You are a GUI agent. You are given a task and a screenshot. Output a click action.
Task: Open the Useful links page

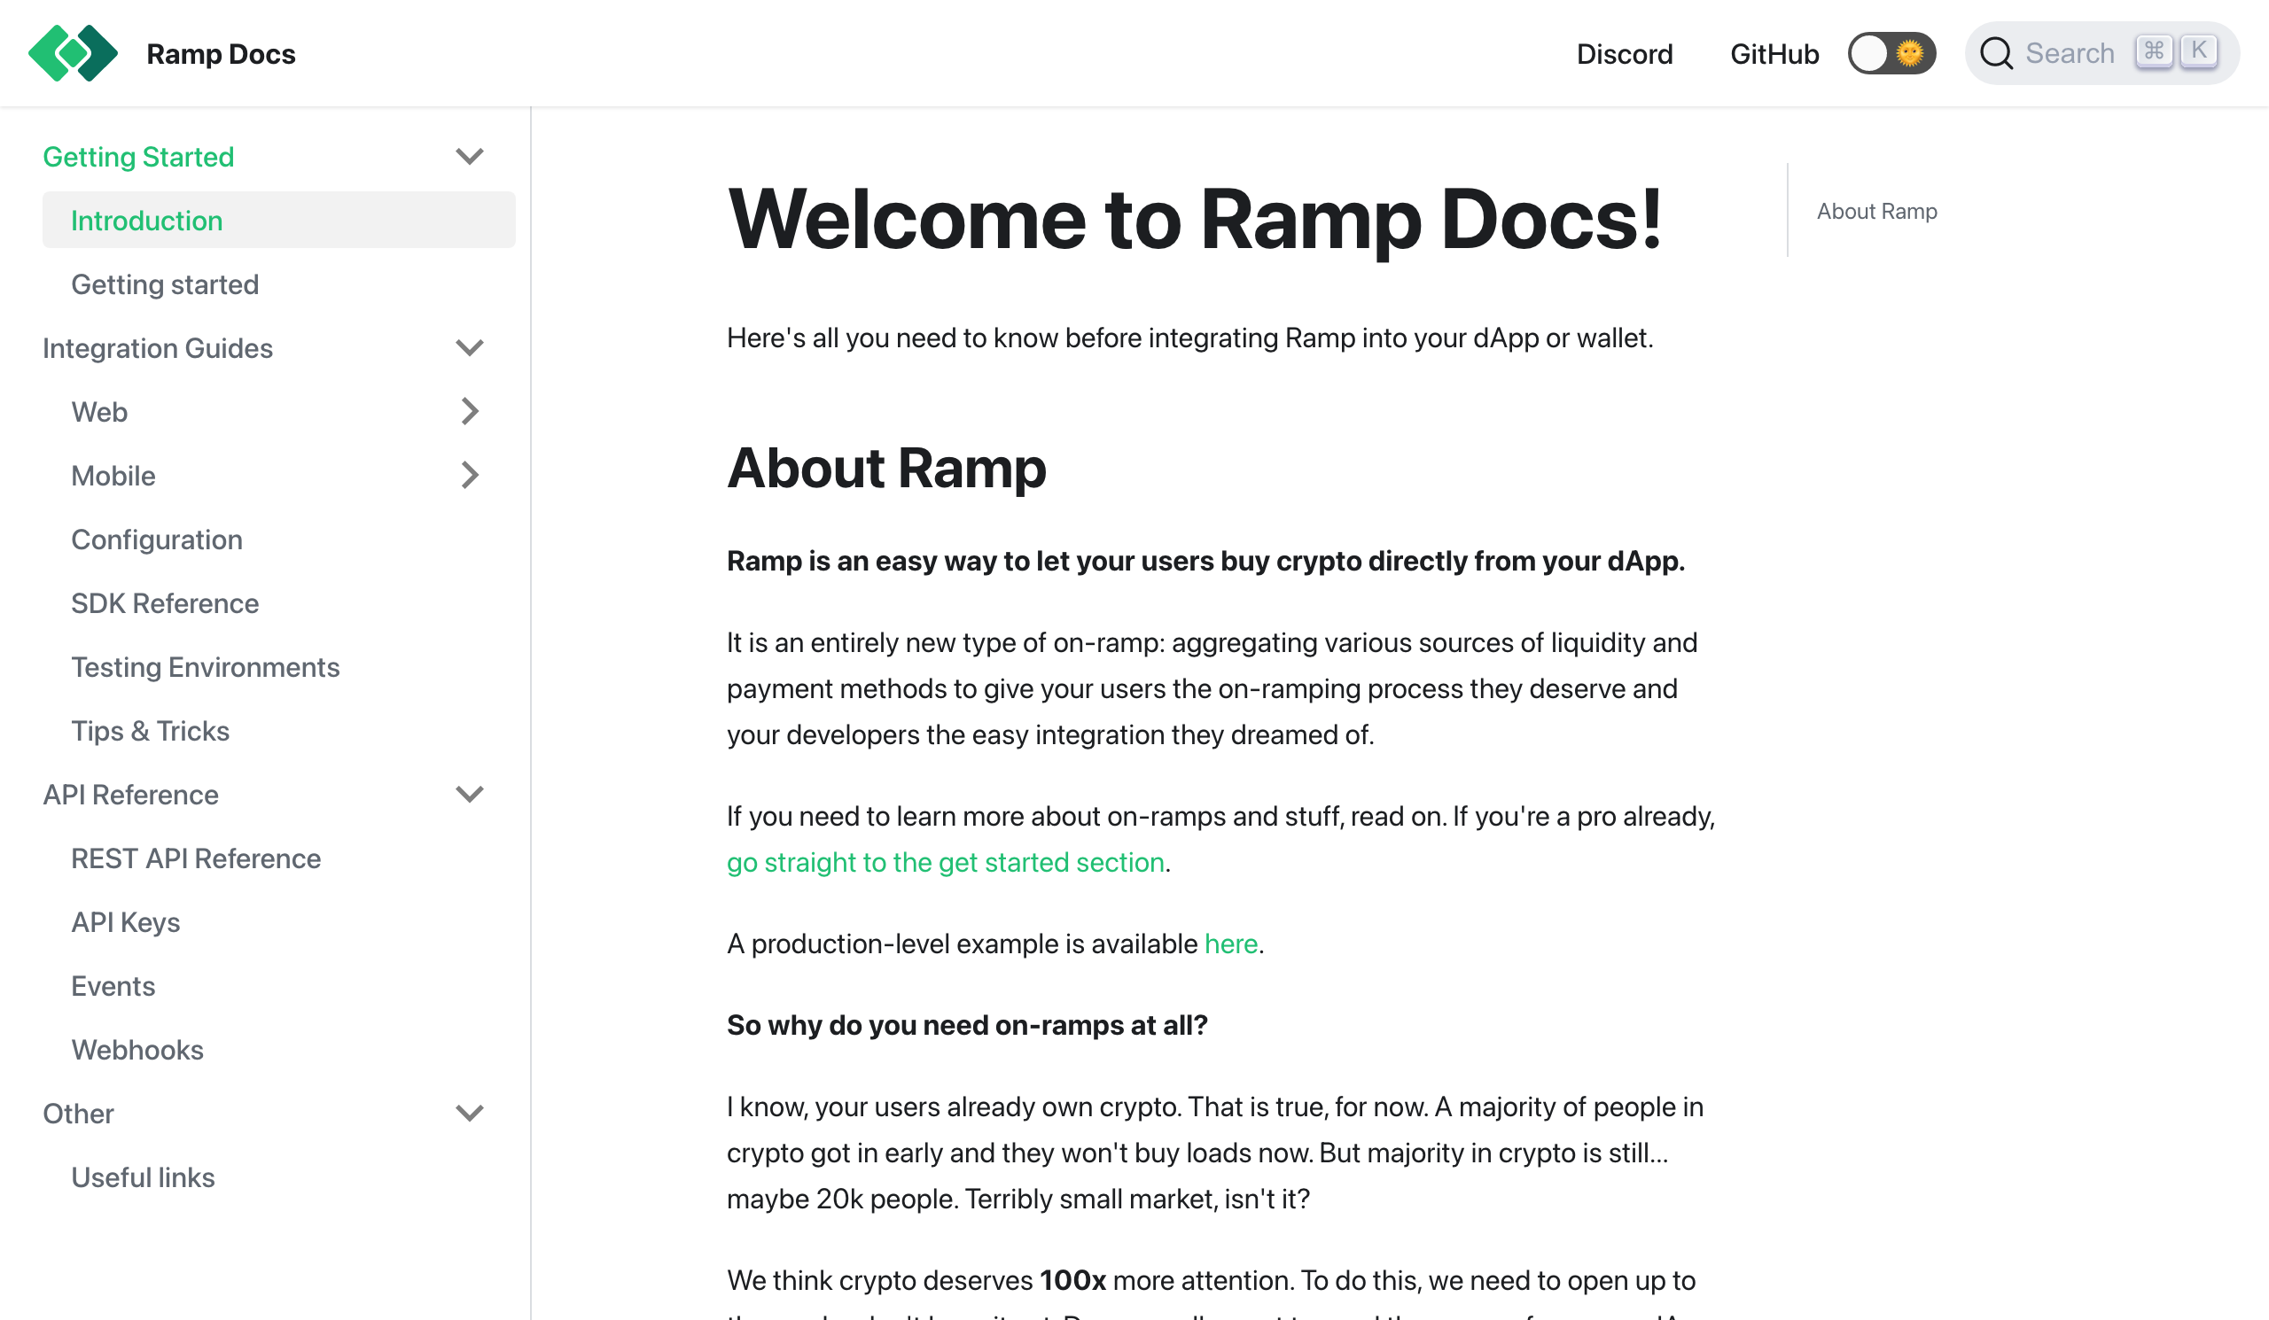(x=143, y=1177)
